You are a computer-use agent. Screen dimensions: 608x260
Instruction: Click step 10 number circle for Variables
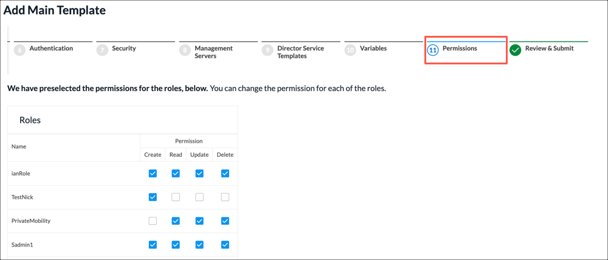pos(350,50)
